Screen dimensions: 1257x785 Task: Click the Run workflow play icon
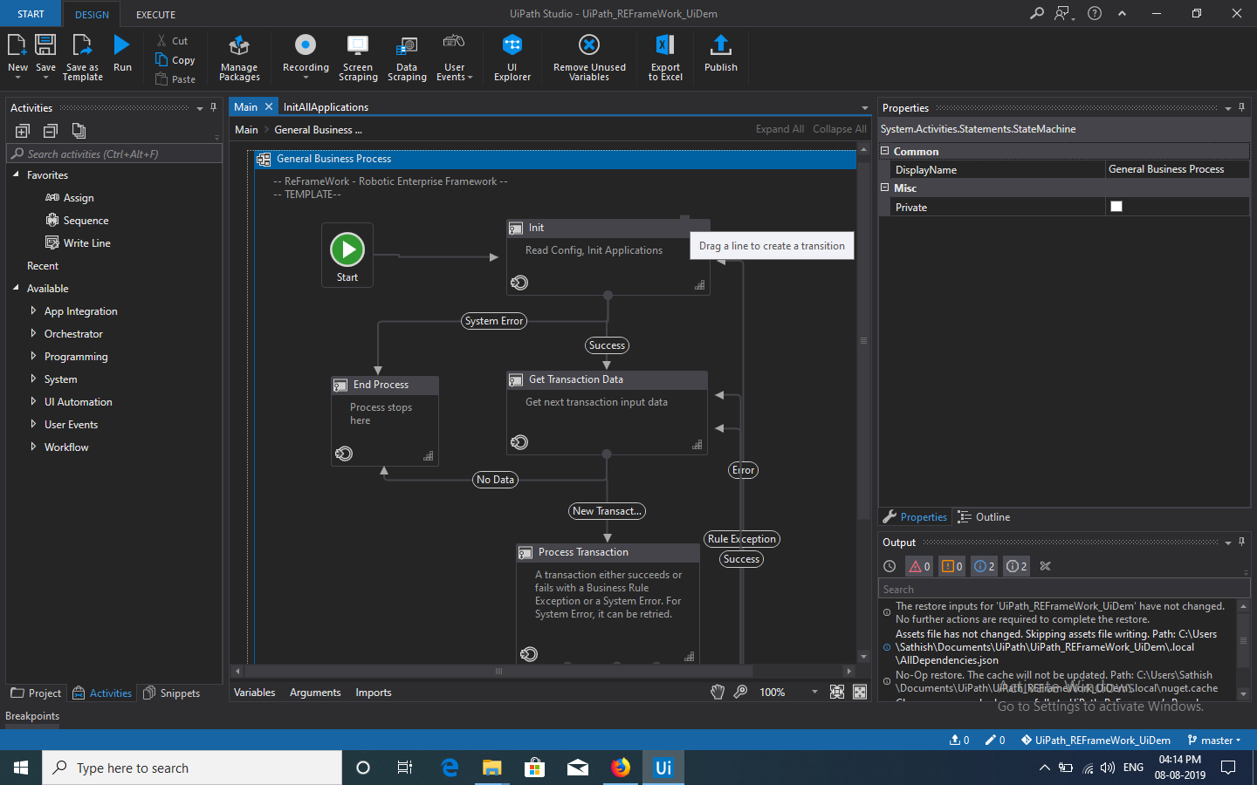[122, 45]
